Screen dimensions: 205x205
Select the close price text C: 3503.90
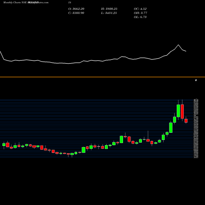(x=76, y=13)
